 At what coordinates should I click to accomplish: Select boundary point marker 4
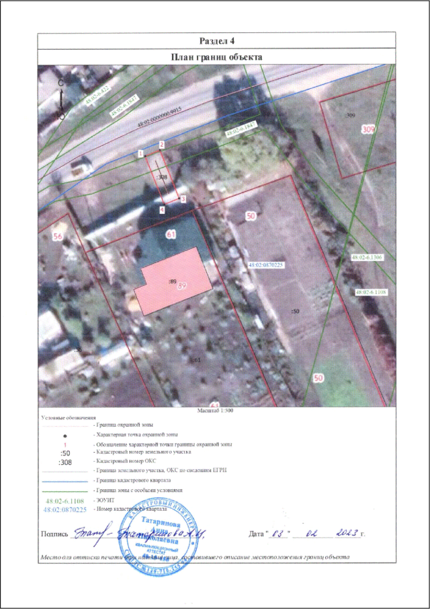tap(161, 210)
